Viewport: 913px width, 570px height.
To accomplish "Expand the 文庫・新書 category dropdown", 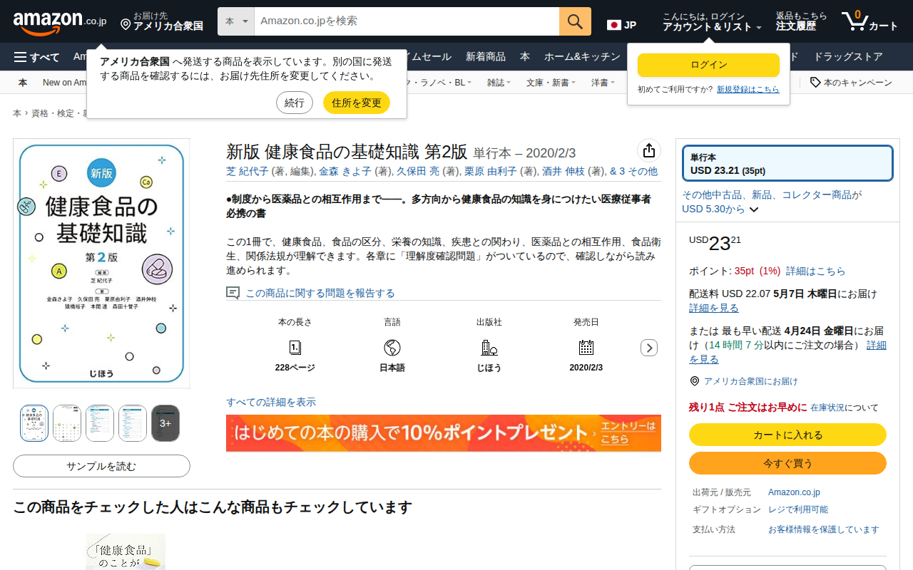I will [551, 83].
